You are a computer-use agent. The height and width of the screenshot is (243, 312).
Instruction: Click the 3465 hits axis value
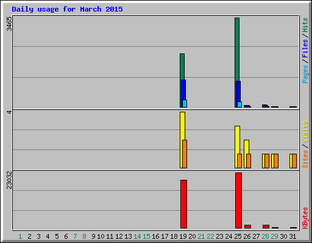pos(9,24)
